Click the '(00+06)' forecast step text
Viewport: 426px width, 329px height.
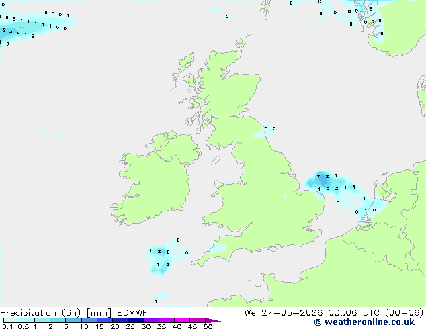click(404, 313)
